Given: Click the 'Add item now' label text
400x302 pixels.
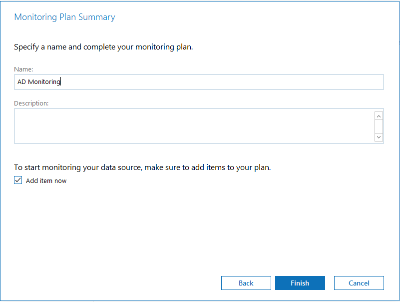Looking at the screenshot, I should pyautogui.click(x=46, y=181).
